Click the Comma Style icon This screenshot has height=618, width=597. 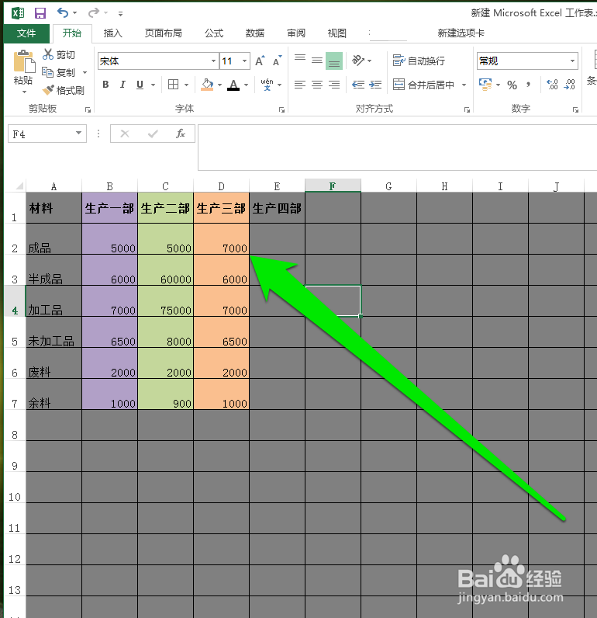point(529,85)
